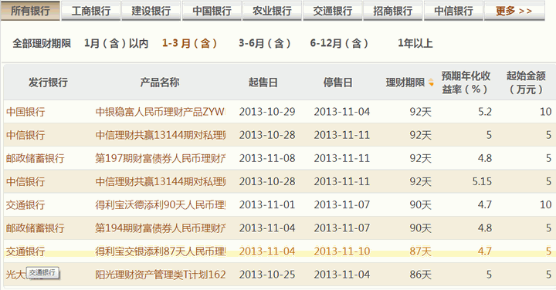Screen dimensions: 556x290
Task: Select start date 2013-11-01
Action: [x=267, y=204]
